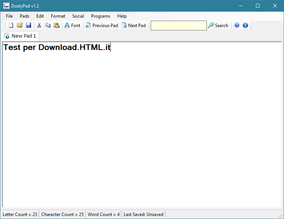This screenshot has width=284, height=219.
Task: Go to Previous Pad
Action: pyautogui.click(x=102, y=26)
